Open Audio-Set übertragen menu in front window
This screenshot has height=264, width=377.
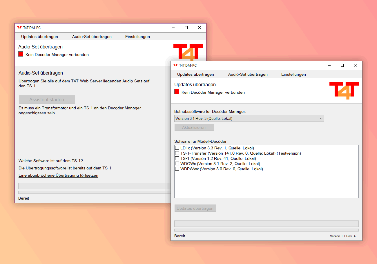coord(248,74)
